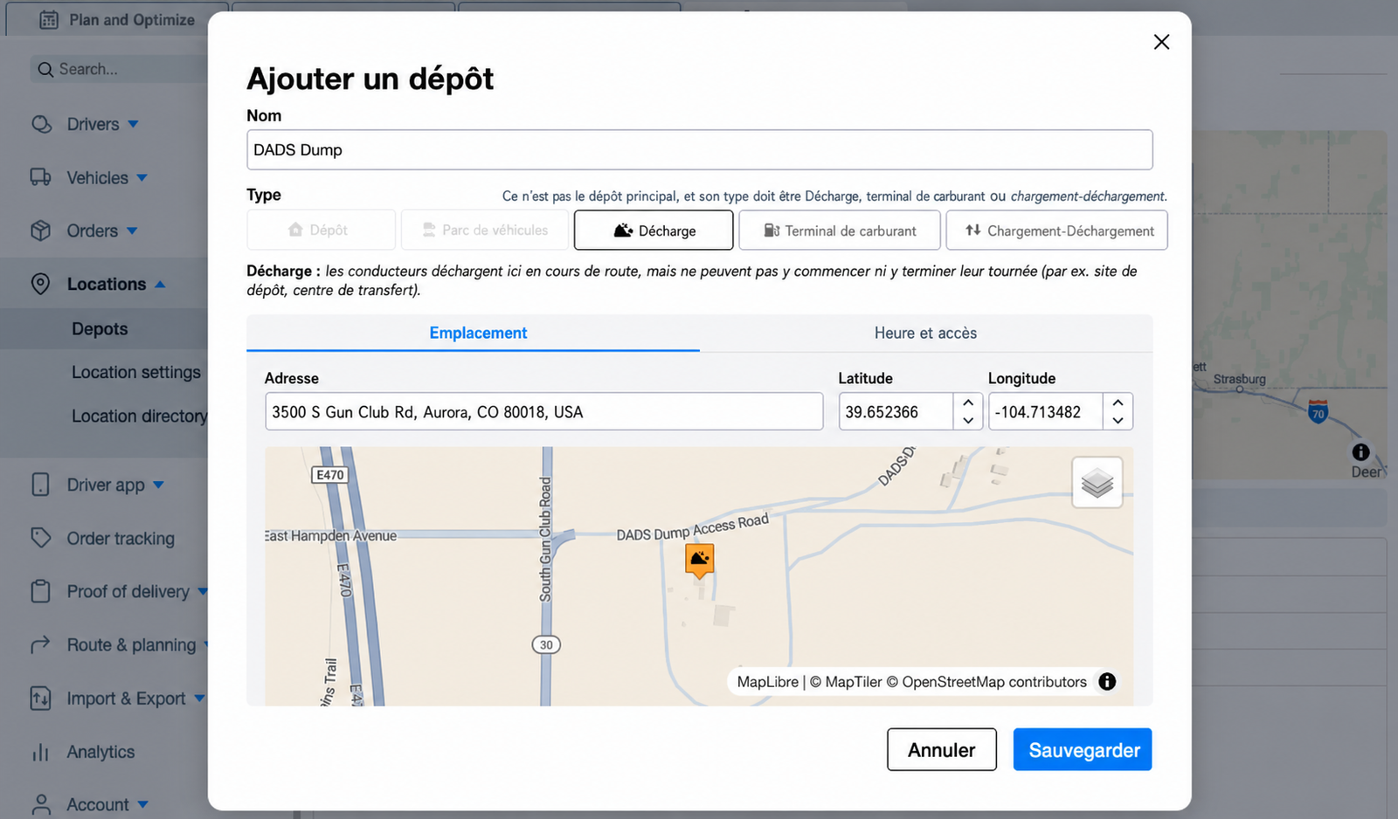Click the Import & Export icon
Viewport: 1398px width, 819px height.
click(41, 699)
